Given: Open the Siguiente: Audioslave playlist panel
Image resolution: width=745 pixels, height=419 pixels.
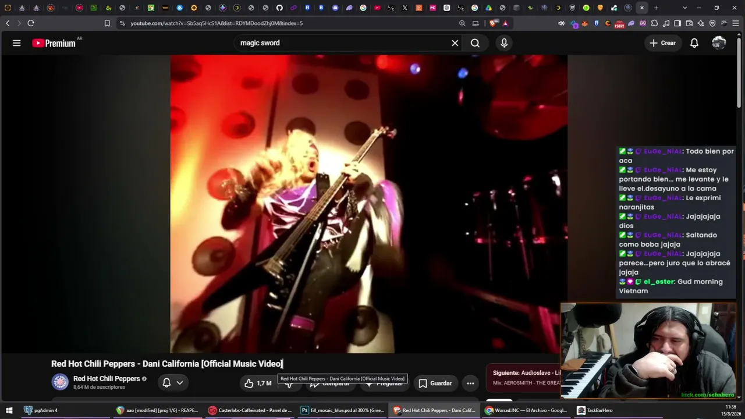Looking at the screenshot, I should tap(524, 377).
